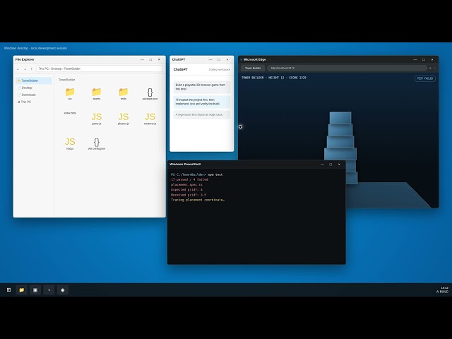452x339 pixels.
Task: Go up one folder level in File Explorer
Action: point(31,69)
